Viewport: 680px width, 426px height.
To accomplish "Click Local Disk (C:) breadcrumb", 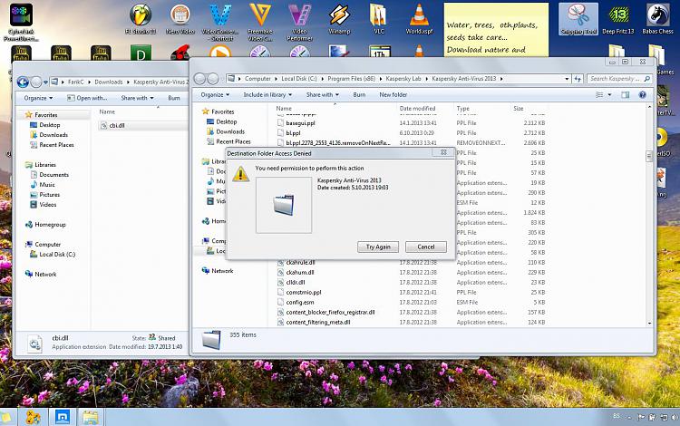I will click(x=299, y=79).
